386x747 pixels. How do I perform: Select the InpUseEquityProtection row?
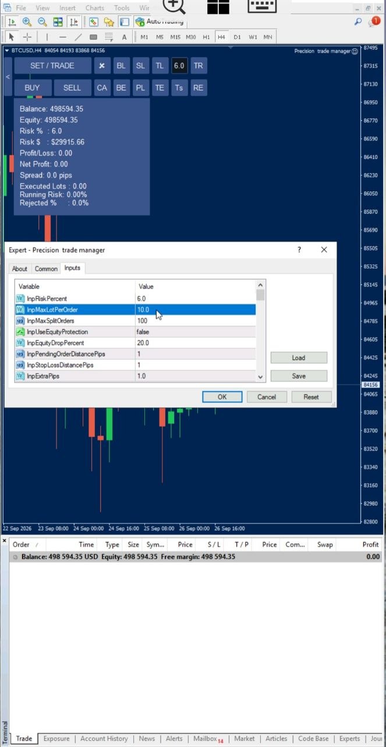(x=135, y=331)
